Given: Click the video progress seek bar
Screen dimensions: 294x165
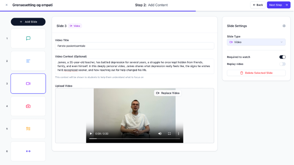Looking at the screenshot, I should [134, 139].
